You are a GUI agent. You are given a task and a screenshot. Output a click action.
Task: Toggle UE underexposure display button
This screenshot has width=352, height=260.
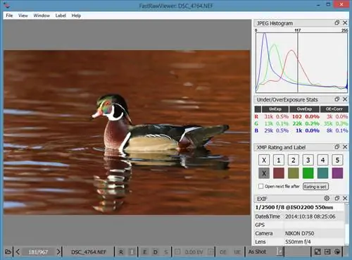pos(237,252)
